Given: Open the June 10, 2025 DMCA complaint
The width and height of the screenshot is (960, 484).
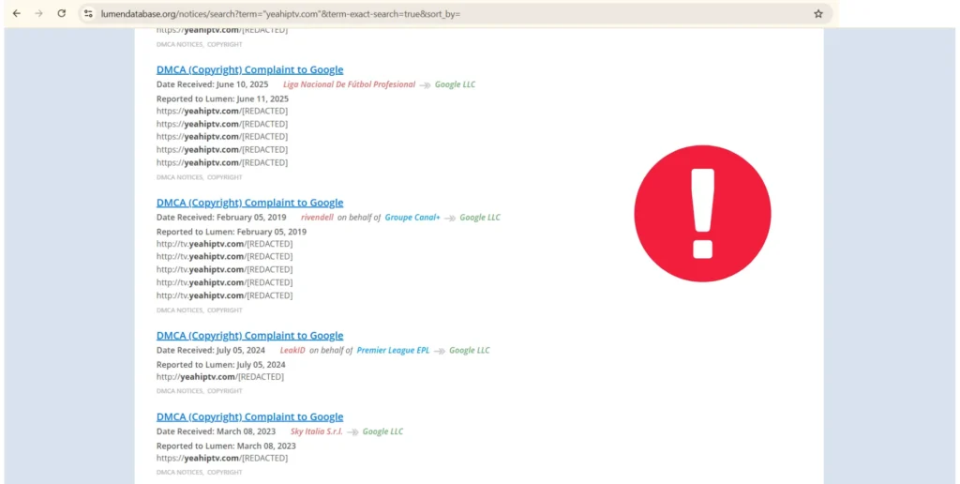Looking at the screenshot, I should (x=249, y=69).
